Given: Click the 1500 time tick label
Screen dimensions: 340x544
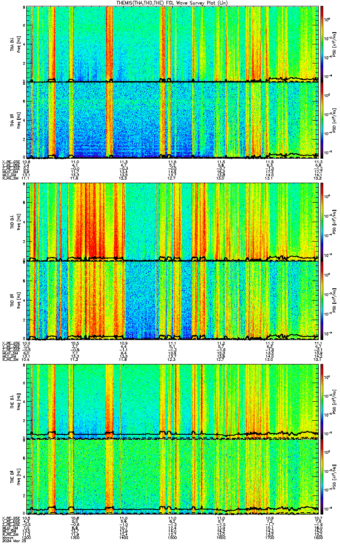Looking at the screenshot, I should coord(172,538).
